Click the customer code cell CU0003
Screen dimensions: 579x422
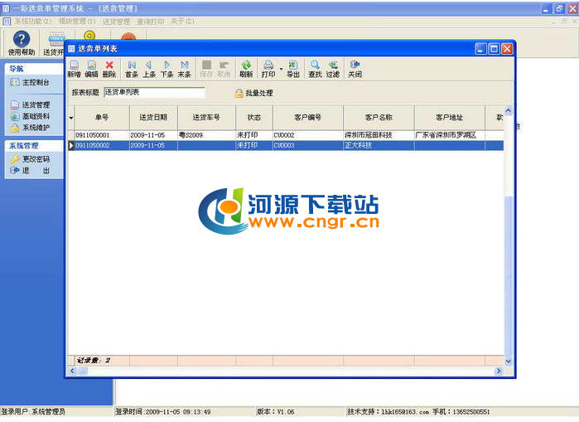pos(308,146)
